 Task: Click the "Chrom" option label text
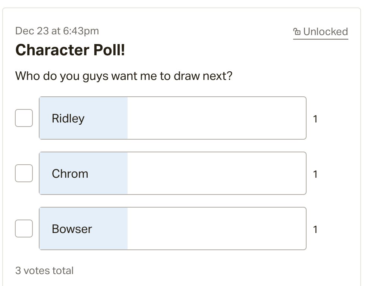point(70,174)
